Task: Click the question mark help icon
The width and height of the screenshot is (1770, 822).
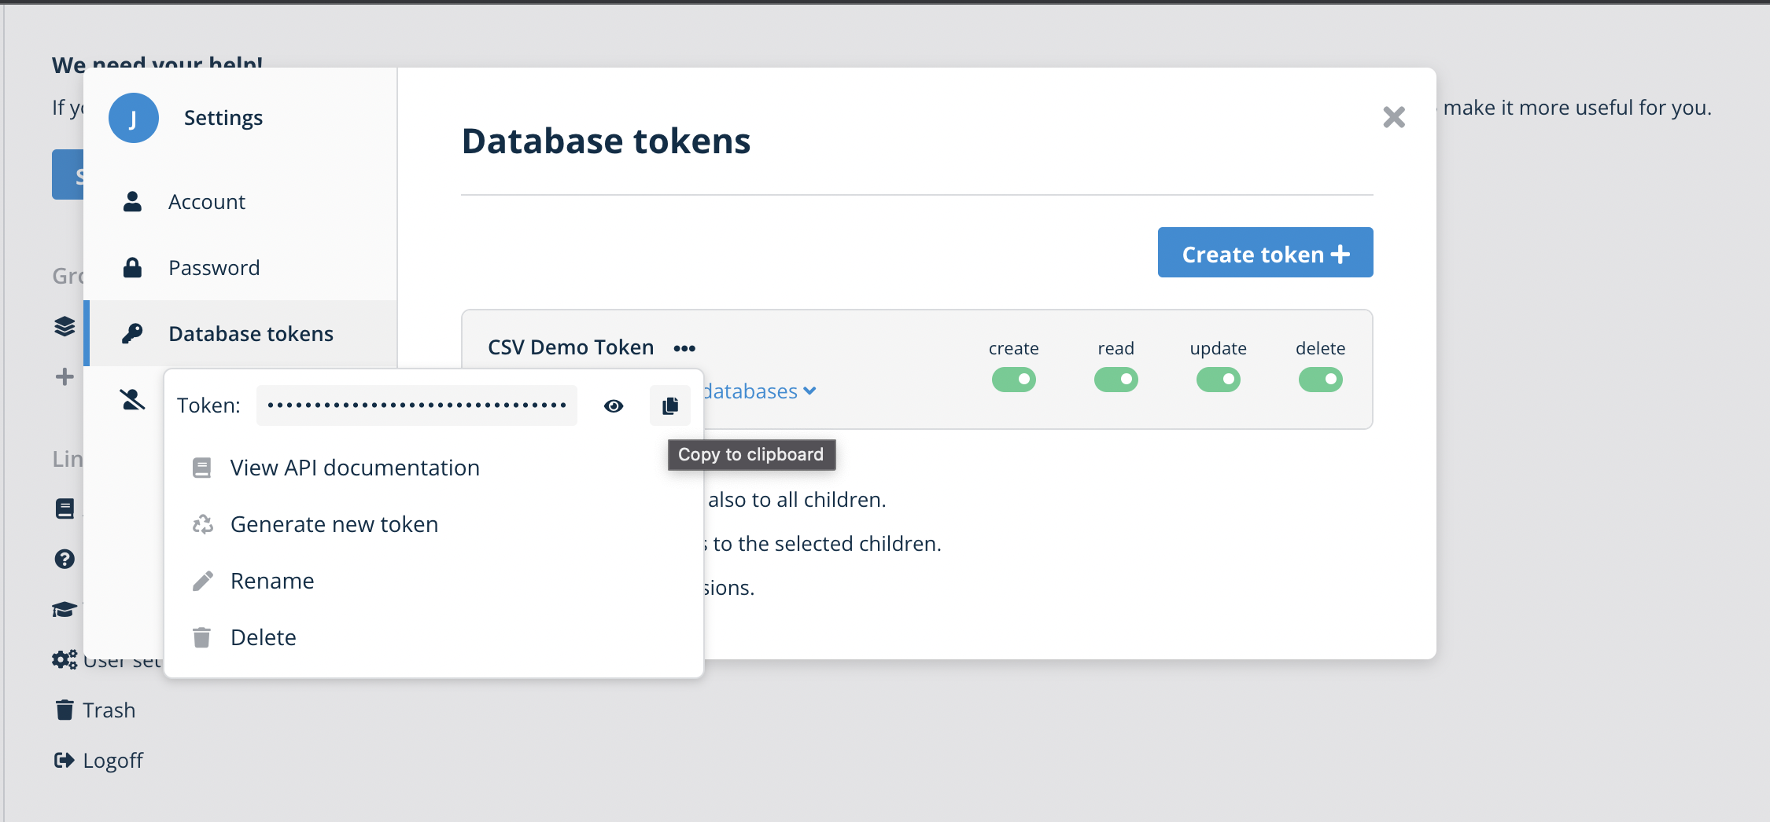Action: click(65, 559)
